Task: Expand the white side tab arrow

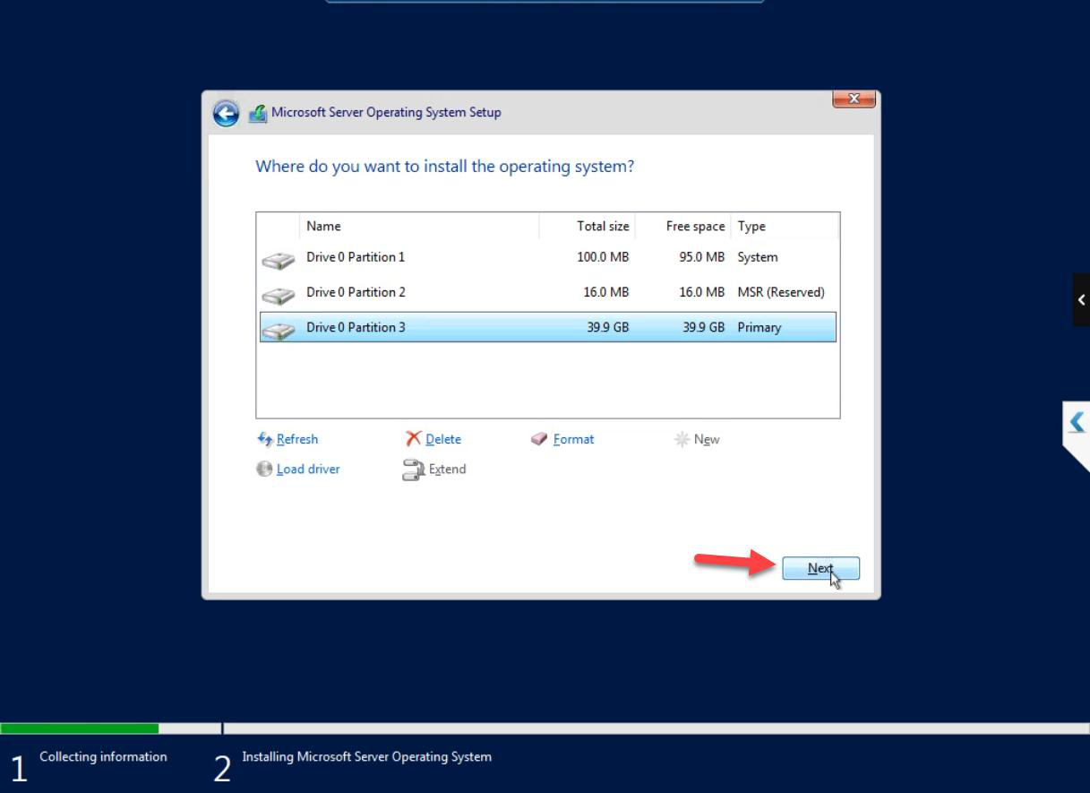Action: click(x=1077, y=421)
